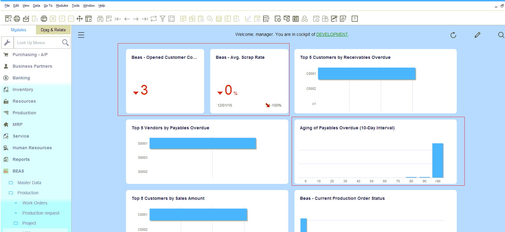Expand the Project folder in the tree

(29, 223)
